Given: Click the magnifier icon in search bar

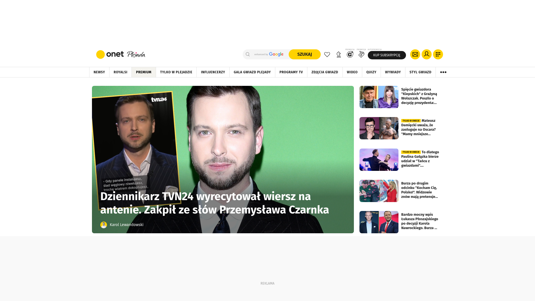Looking at the screenshot, I should tap(248, 54).
